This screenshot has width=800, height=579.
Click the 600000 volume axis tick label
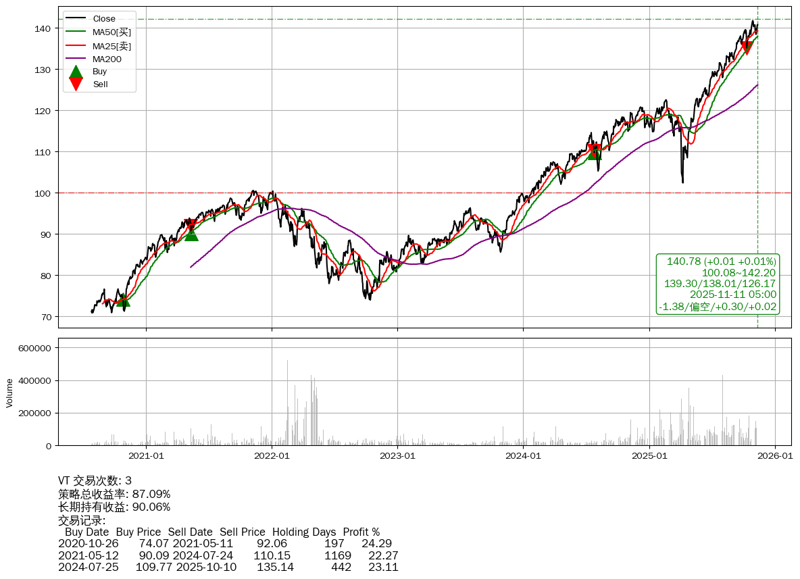point(35,348)
